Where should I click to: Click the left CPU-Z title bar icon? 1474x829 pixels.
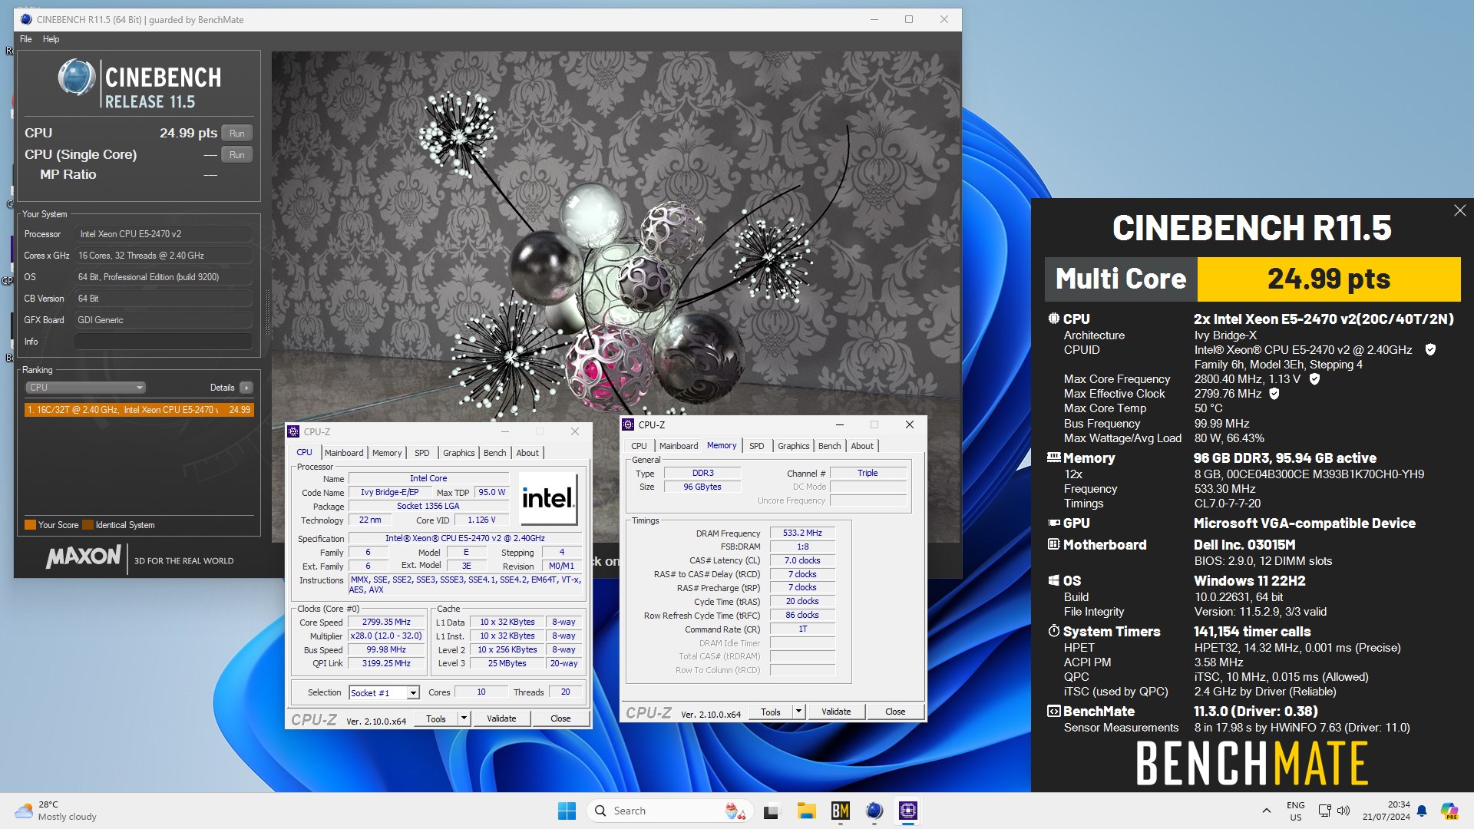pos(294,431)
